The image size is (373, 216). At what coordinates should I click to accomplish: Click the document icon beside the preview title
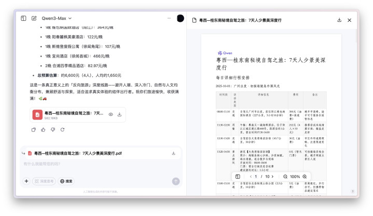[x=195, y=20]
